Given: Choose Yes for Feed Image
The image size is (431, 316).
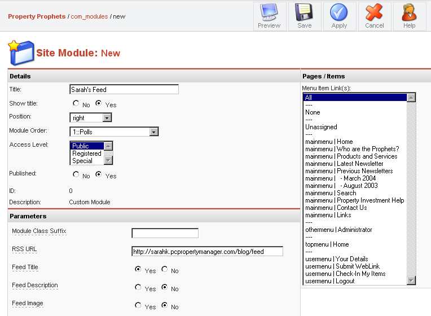Looking at the screenshot, I should pyautogui.click(x=138, y=305).
